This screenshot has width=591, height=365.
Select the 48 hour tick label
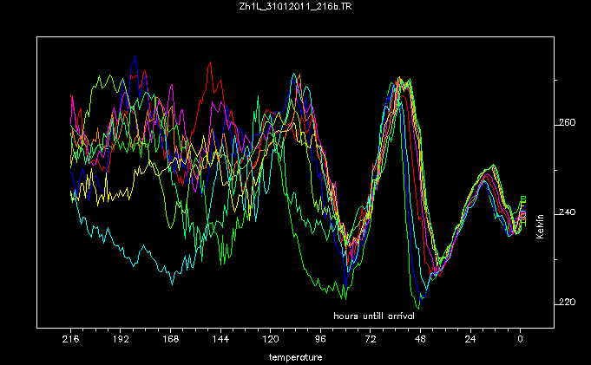pos(420,342)
